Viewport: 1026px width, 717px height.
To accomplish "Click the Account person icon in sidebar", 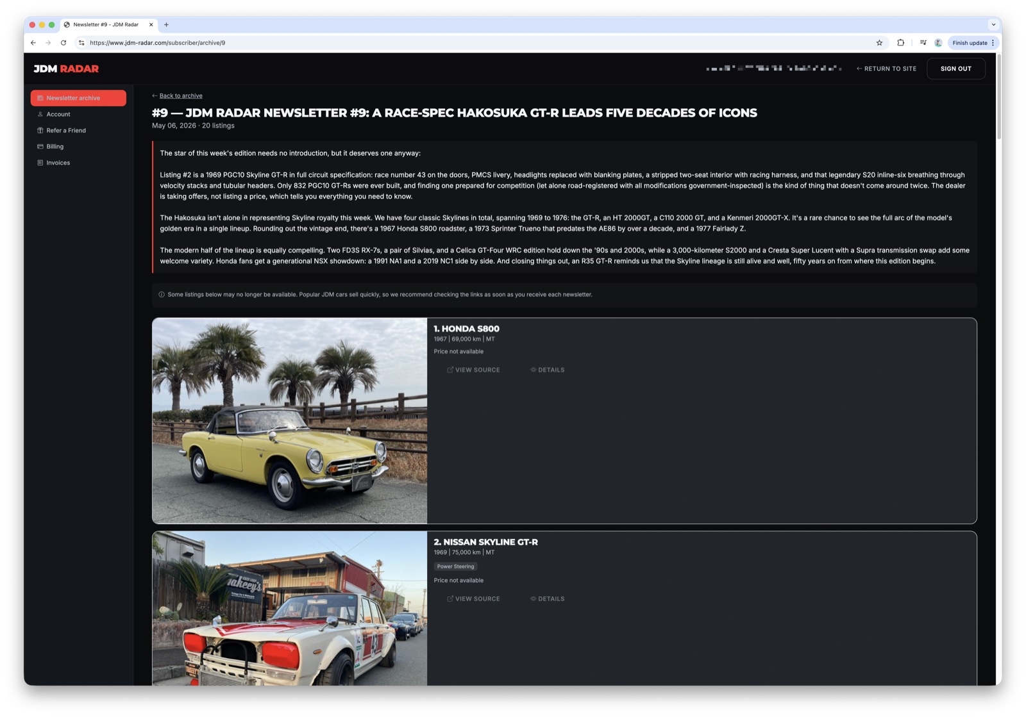I will (40, 114).
